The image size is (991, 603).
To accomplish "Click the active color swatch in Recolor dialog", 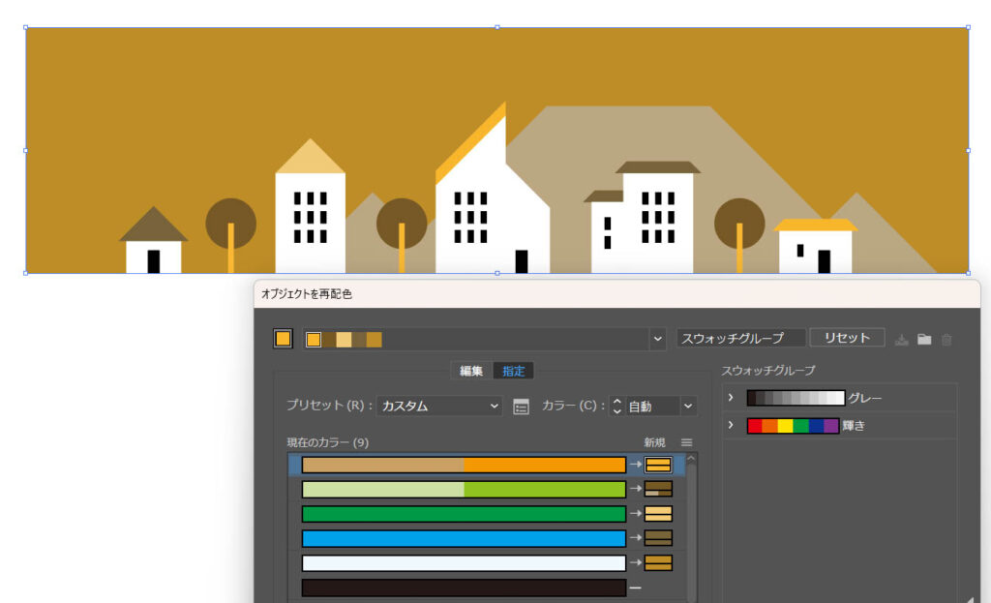I will point(283,339).
